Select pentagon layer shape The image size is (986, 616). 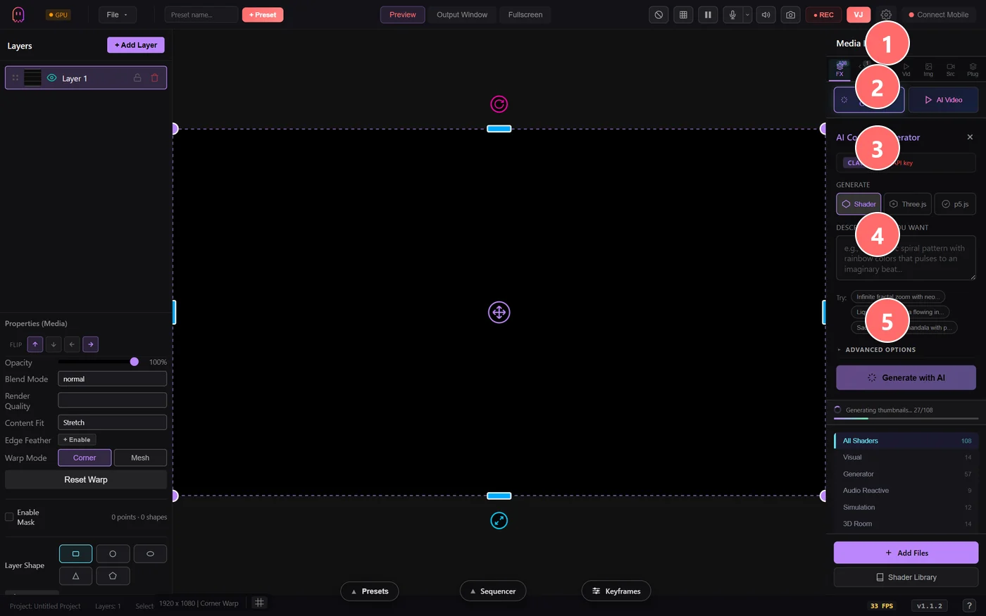[113, 576]
